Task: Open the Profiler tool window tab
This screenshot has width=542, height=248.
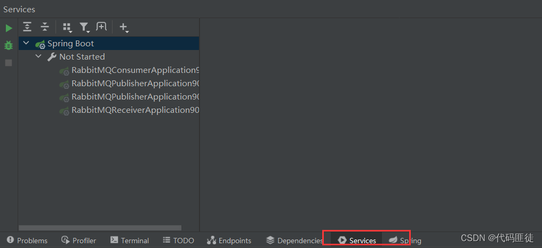Action: tap(78, 241)
